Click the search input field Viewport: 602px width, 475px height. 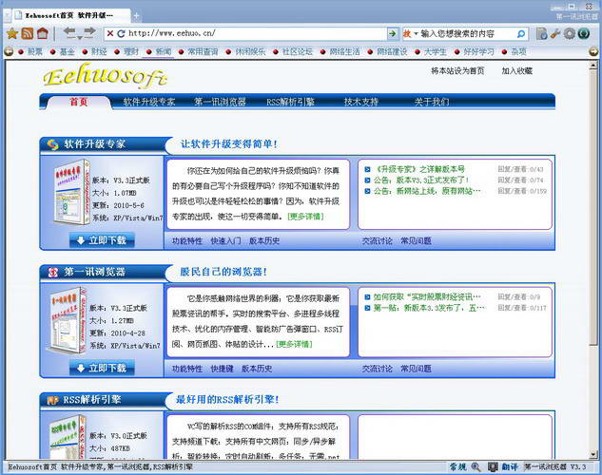(x=467, y=34)
